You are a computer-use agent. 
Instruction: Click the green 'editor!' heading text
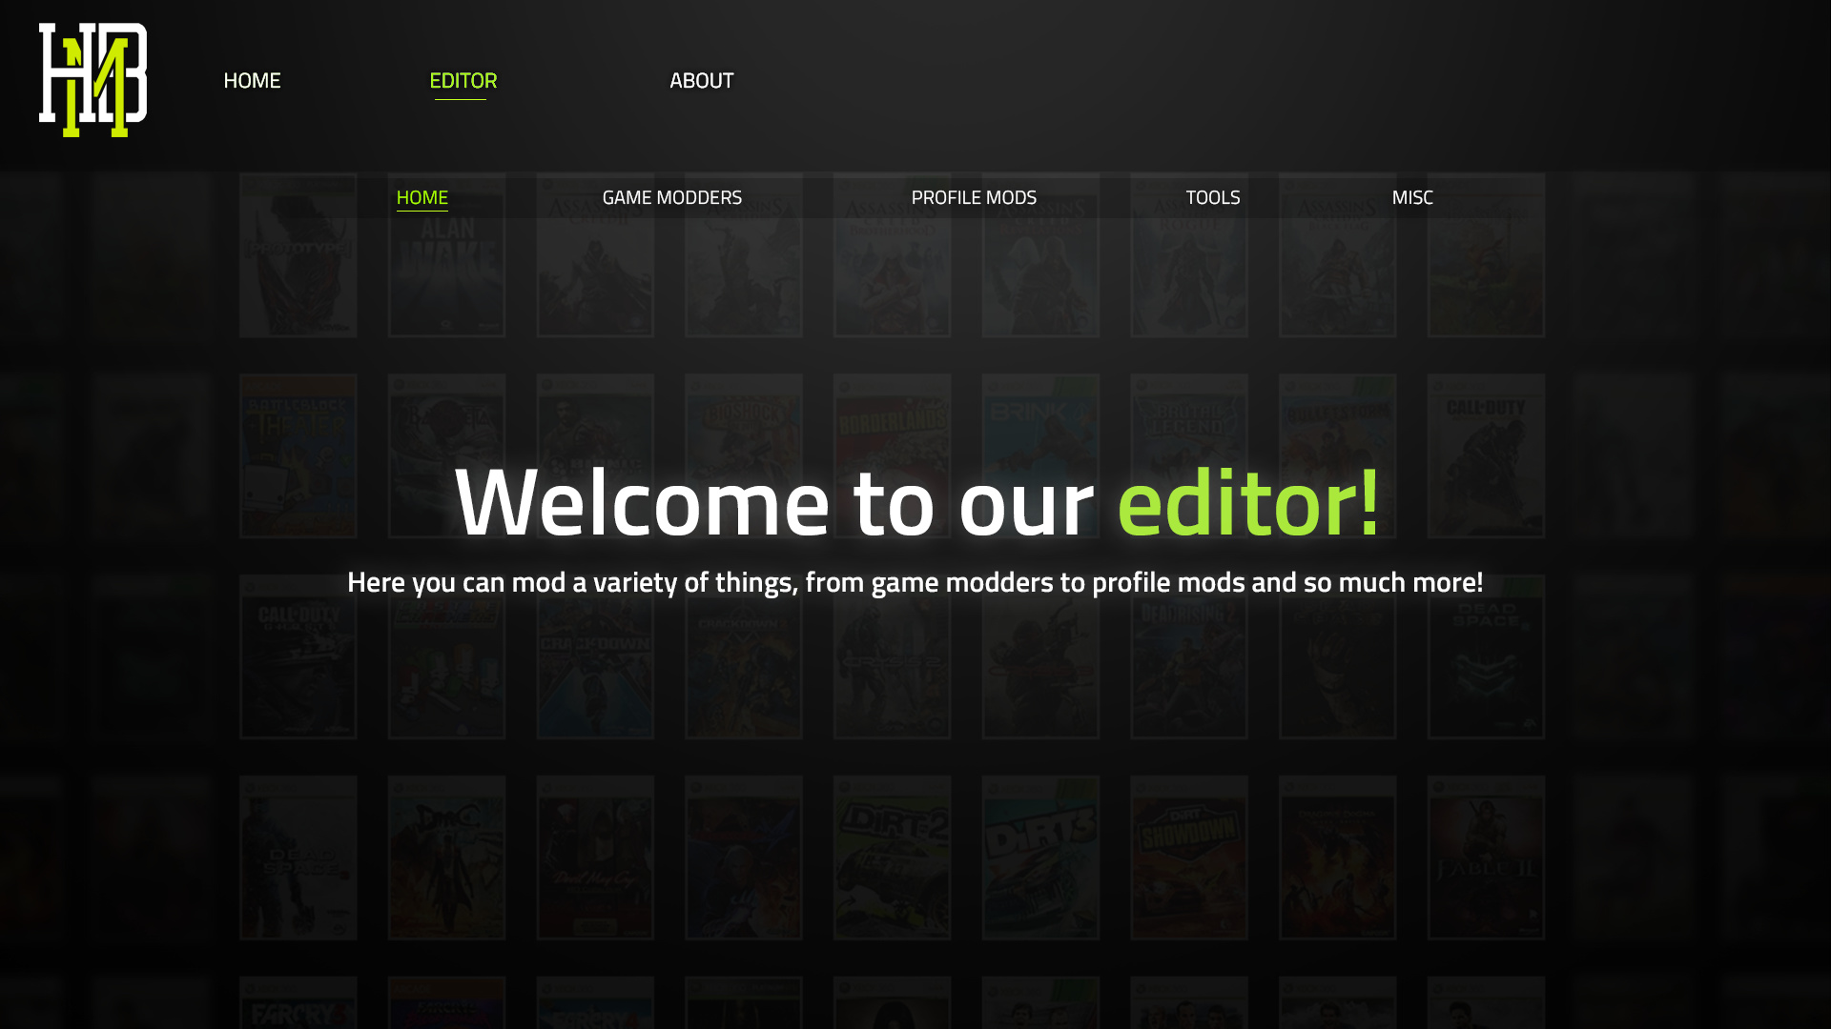(1247, 502)
